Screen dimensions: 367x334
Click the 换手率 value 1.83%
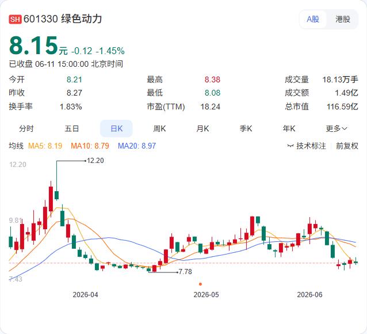pyautogui.click(x=71, y=107)
